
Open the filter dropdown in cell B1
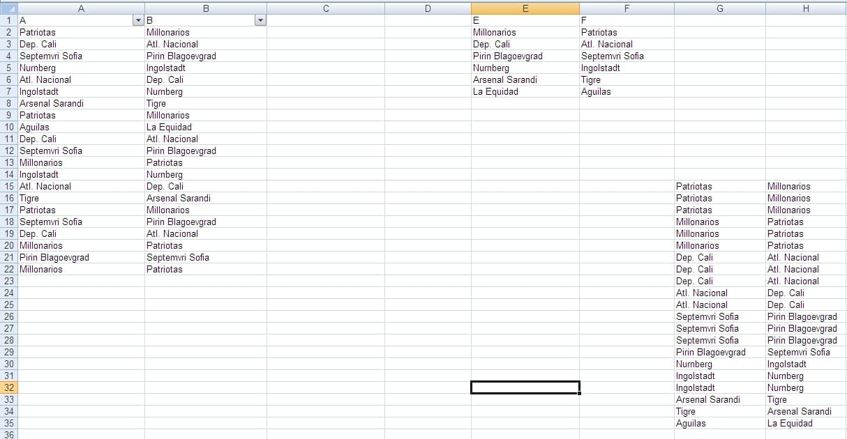tap(261, 20)
